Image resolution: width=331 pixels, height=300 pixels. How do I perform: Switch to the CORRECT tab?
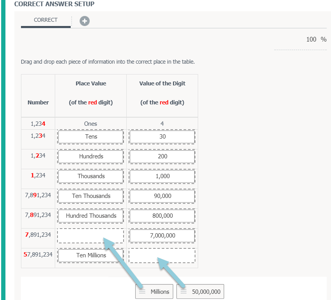[45, 20]
